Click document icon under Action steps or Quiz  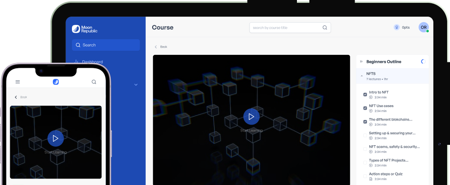point(371,179)
